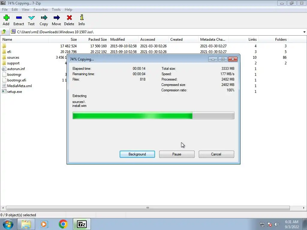Sort by the Packed Size column header
The width and height of the screenshot is (307, 230).
pos(94,39)
